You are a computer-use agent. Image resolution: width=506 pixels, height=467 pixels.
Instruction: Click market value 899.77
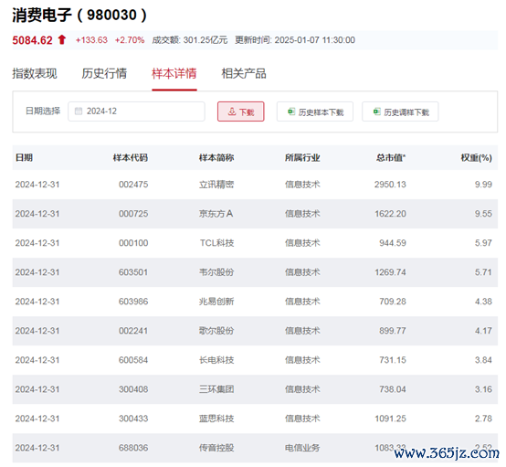click(x=393, y=331)
